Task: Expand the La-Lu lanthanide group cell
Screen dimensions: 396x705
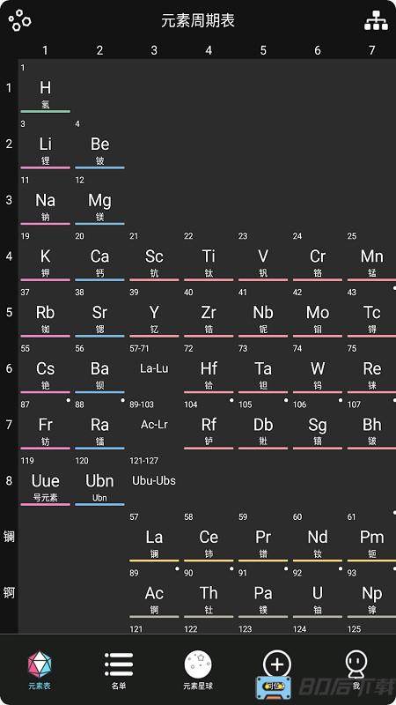Action: pos(154,368)
